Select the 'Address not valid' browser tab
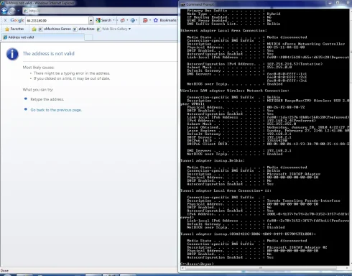This screenshot has height=276, width=352. (x=43, y=37)
